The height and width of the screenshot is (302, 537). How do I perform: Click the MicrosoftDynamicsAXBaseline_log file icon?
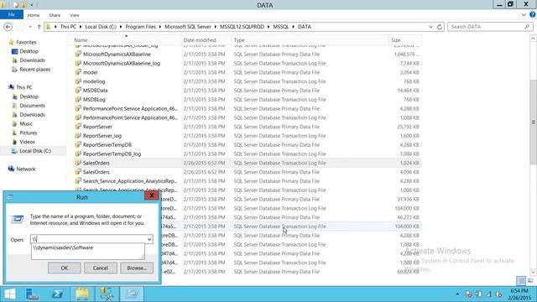tap(78, 64)
